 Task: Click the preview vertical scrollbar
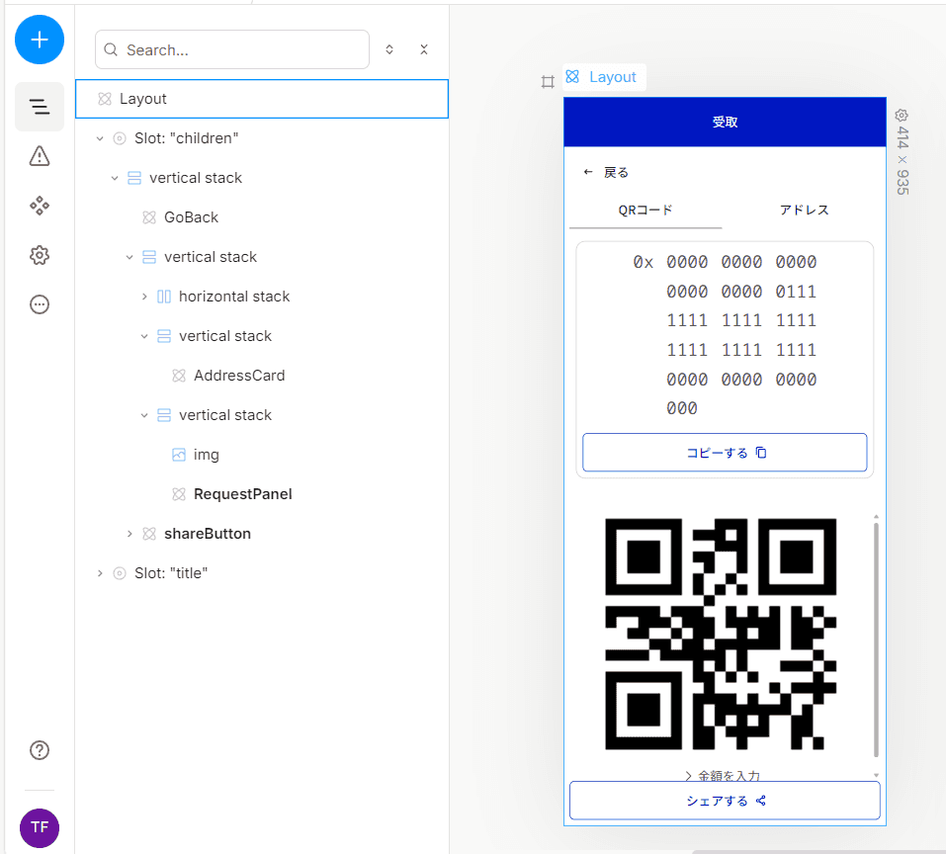tap(876, 640)
